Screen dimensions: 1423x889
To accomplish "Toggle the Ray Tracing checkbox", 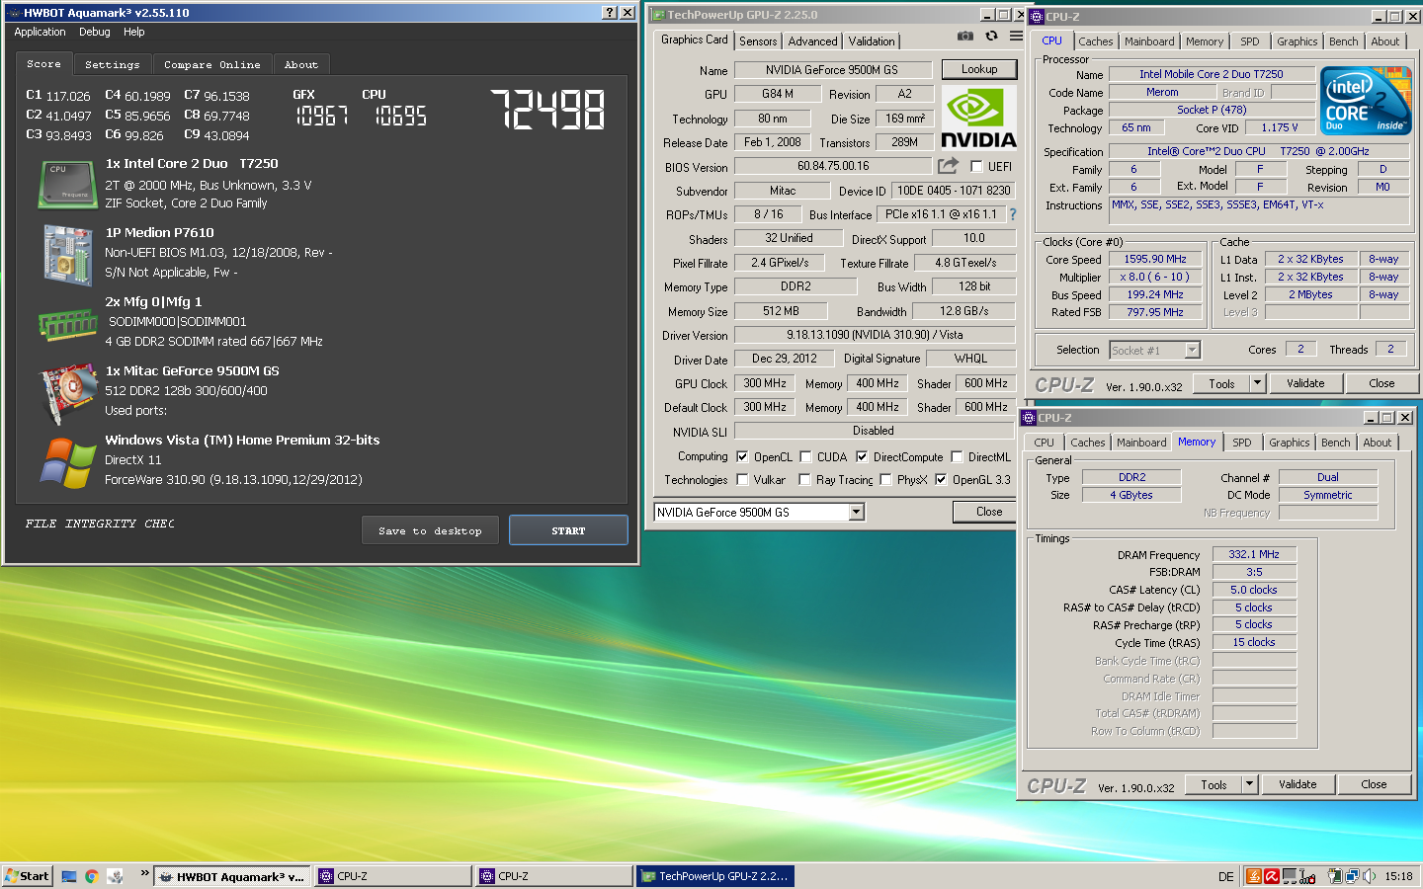I will coord(805,480).
